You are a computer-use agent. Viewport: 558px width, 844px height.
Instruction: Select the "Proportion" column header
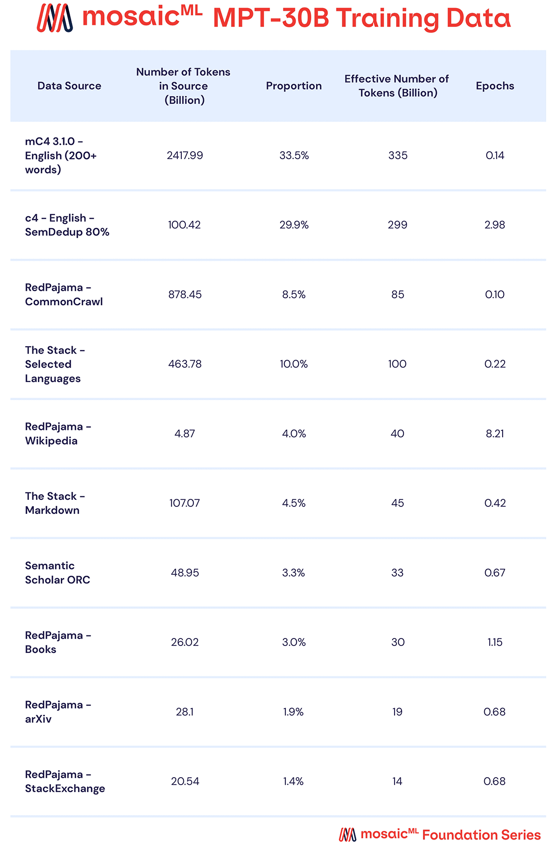point(293,86)
